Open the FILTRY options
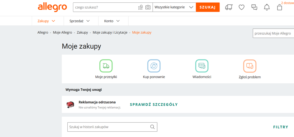294x137 pixels. 281,127
